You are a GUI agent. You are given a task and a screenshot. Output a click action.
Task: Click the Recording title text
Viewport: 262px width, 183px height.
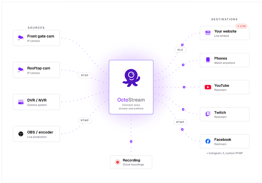tap(131, 160)
